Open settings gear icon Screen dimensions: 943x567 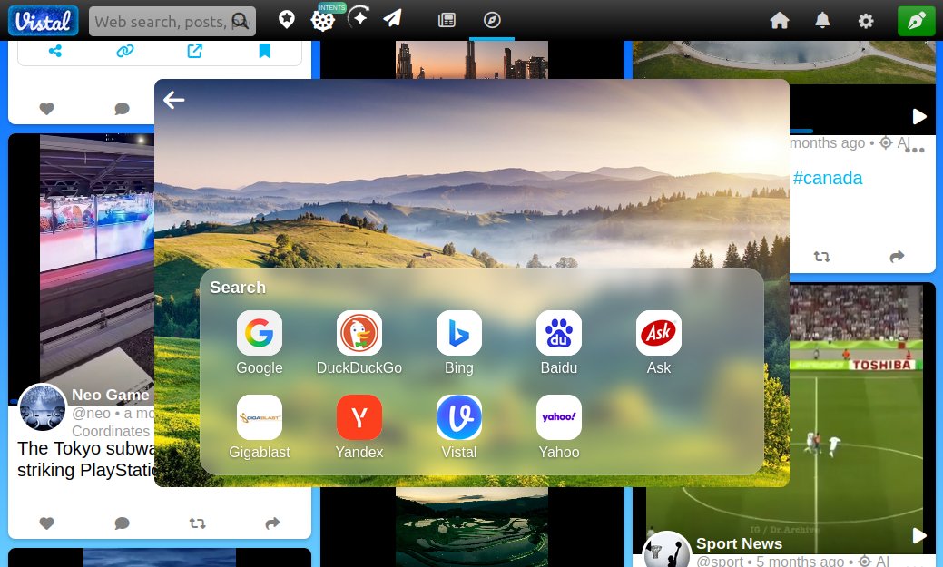[866, 21]
